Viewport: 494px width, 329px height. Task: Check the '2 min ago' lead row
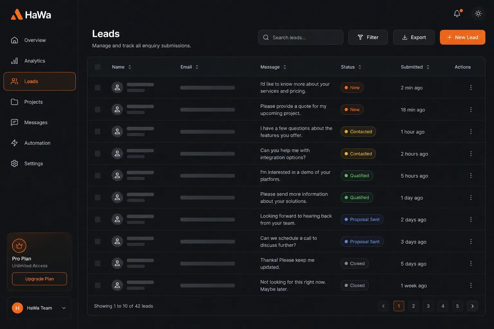pyautogui.click(x=97, y=87)
